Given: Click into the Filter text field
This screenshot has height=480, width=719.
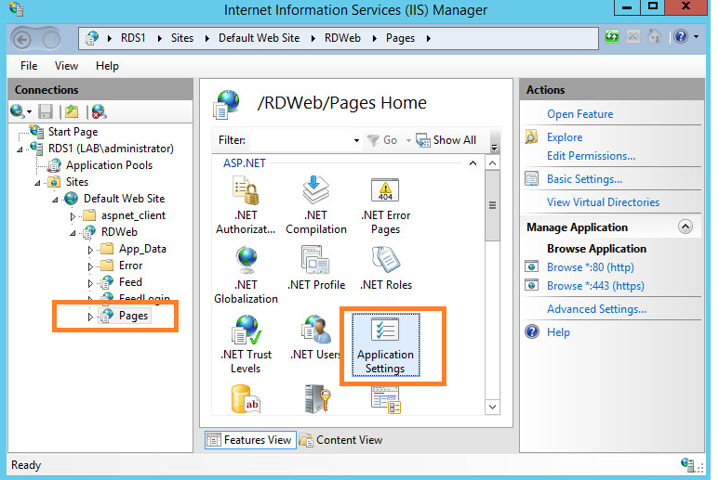Looking at the screenshot, I should (300, 140).
